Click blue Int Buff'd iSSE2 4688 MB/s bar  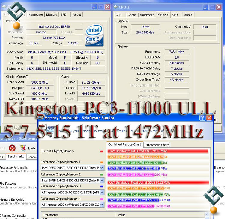[x=134, y=169]
